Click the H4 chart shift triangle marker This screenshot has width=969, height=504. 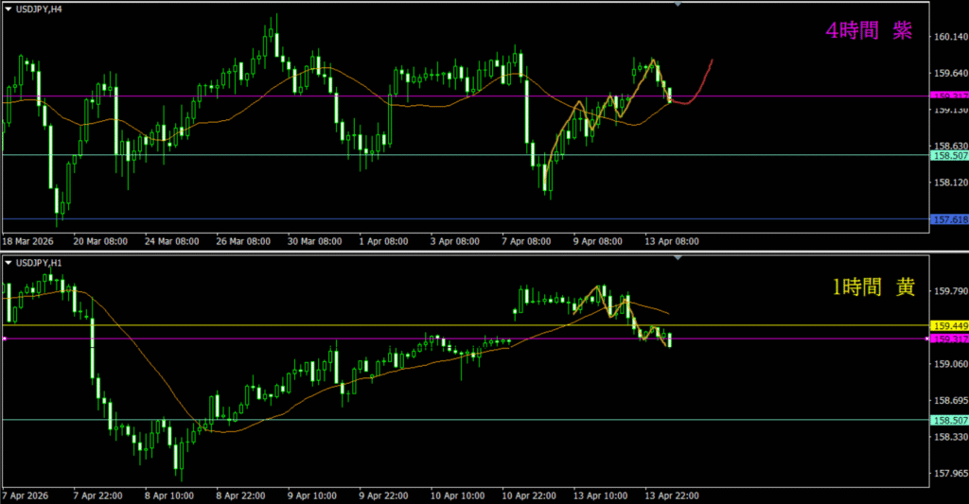(678, 5)
